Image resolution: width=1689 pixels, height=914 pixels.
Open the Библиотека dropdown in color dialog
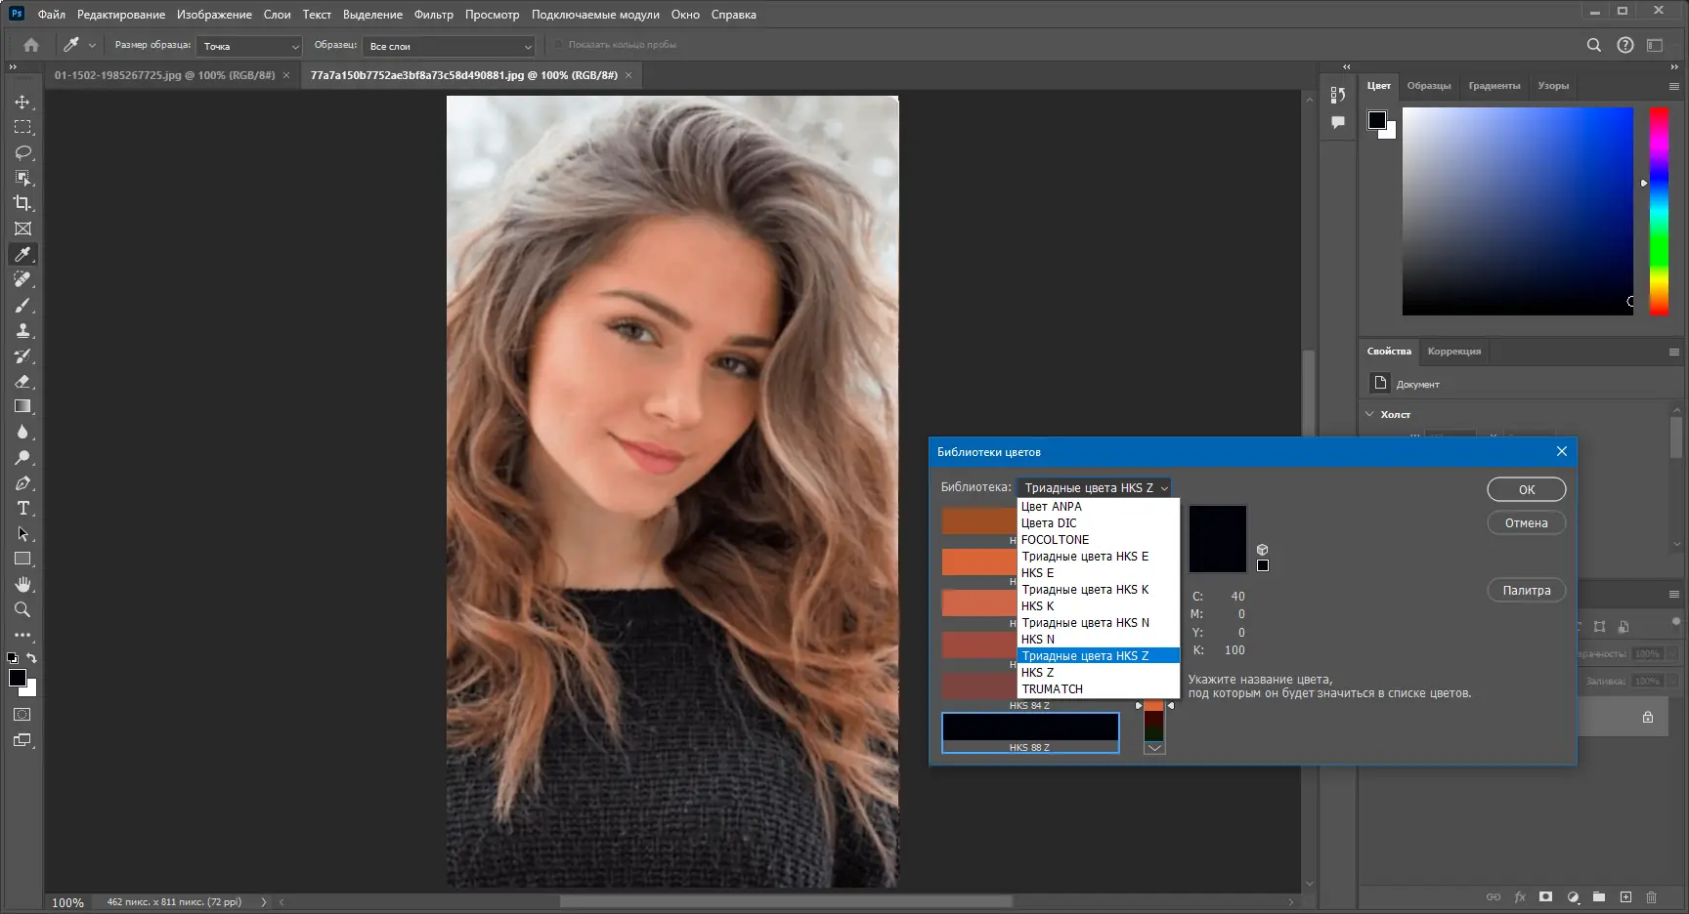1094,487
